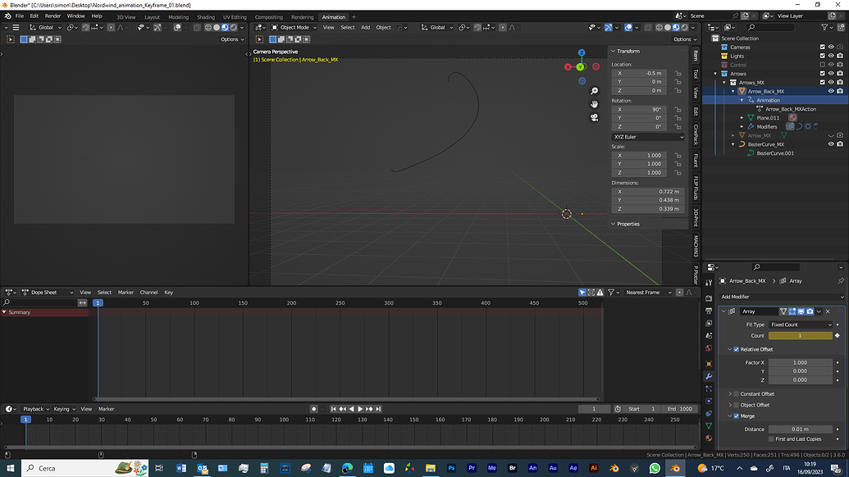The width and height of the screenshot is (849, 477).
Task: Click keyframe diamond next to Count
Action: (x=837, y=336)
